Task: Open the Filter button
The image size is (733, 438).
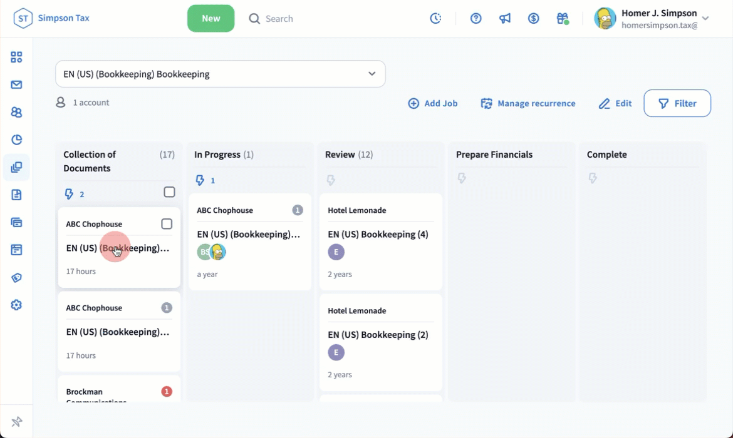Action: click(677, 103)
